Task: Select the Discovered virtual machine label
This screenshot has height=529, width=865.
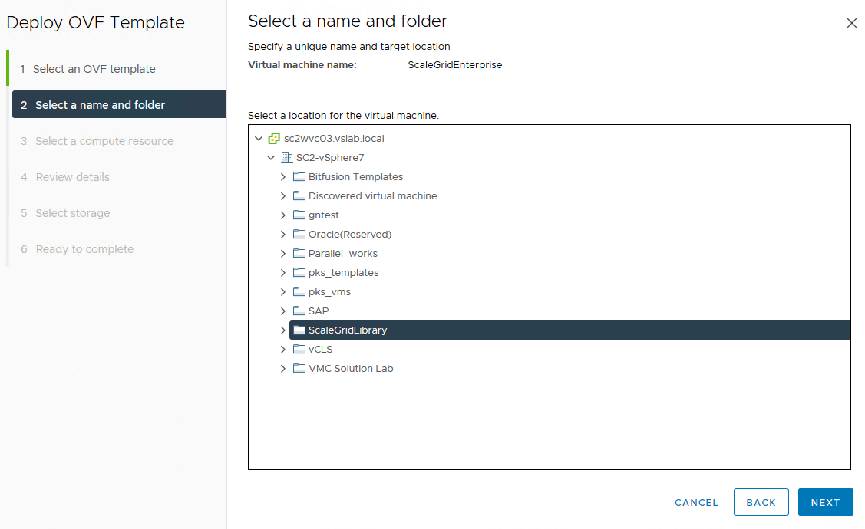Action: point(373,195)
